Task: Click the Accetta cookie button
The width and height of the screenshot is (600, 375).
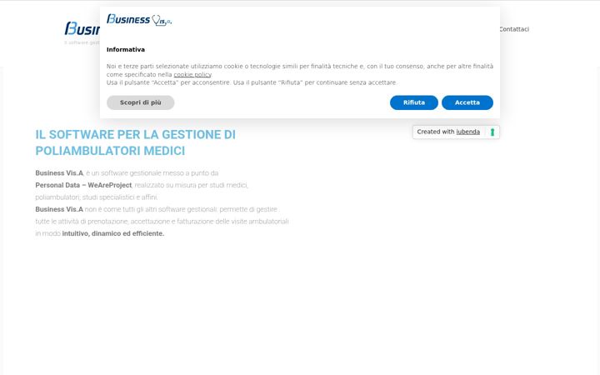Action: [467, 102]
